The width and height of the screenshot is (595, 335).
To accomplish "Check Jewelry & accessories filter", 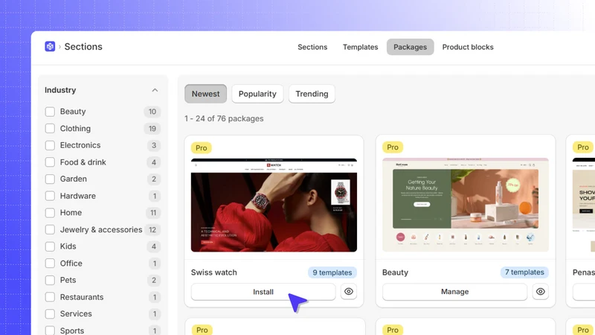I will 50,229.
